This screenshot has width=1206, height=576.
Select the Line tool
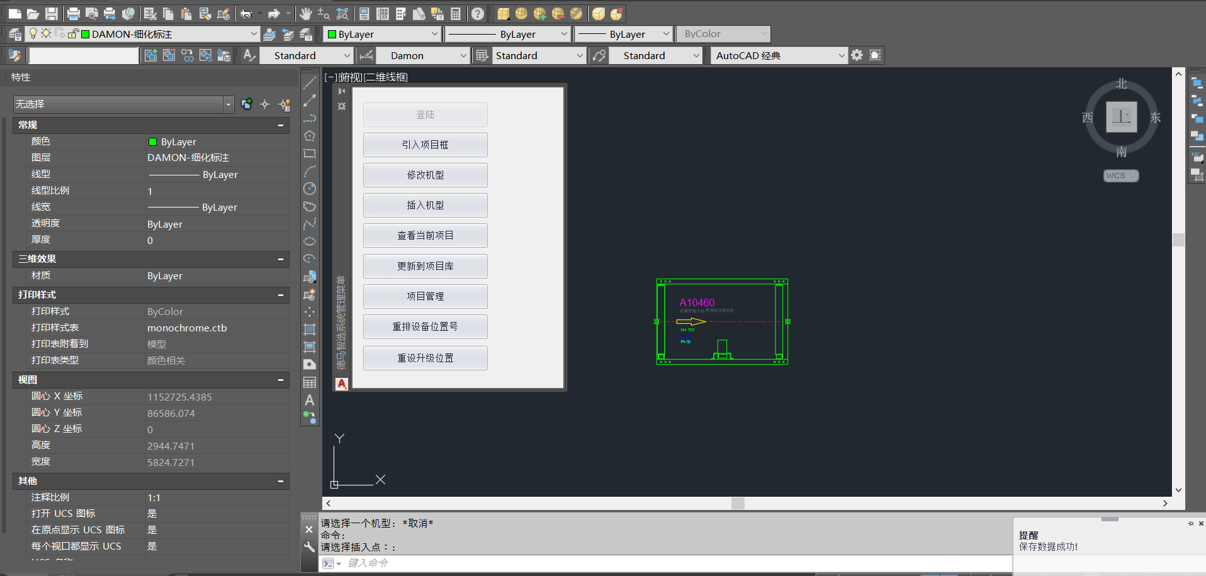click(x=309, y=82)
